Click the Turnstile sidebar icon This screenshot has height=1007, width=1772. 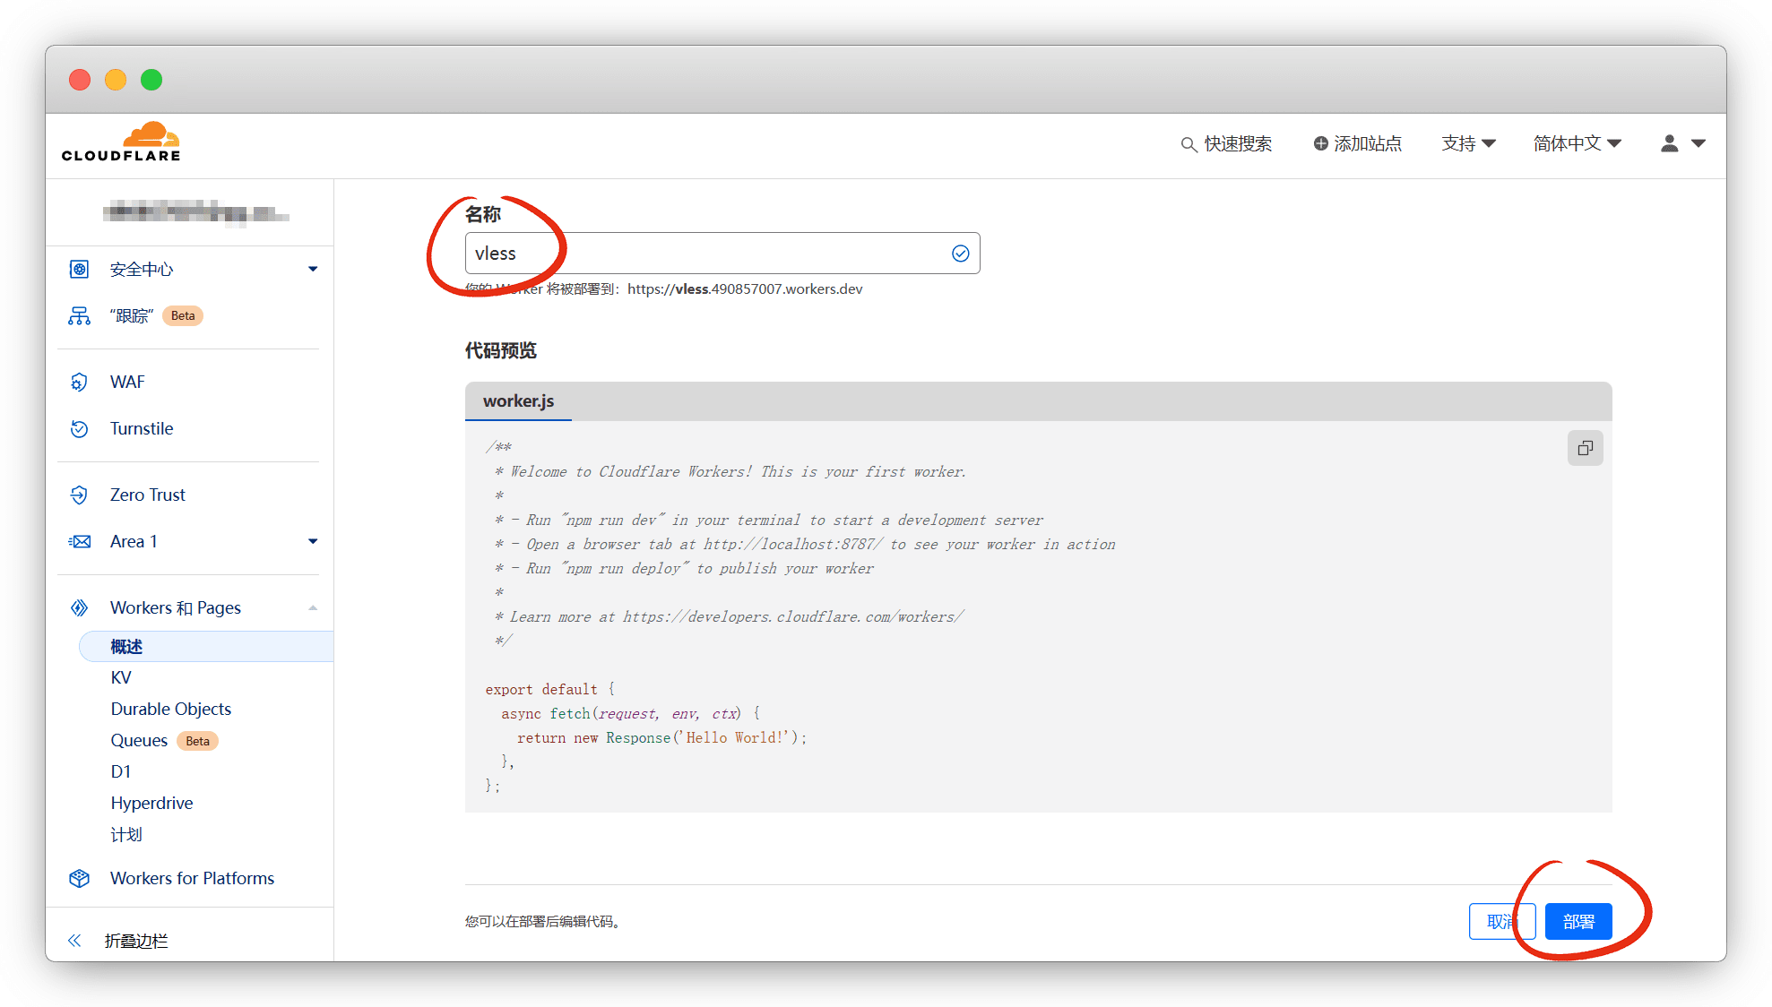(79, 429)
